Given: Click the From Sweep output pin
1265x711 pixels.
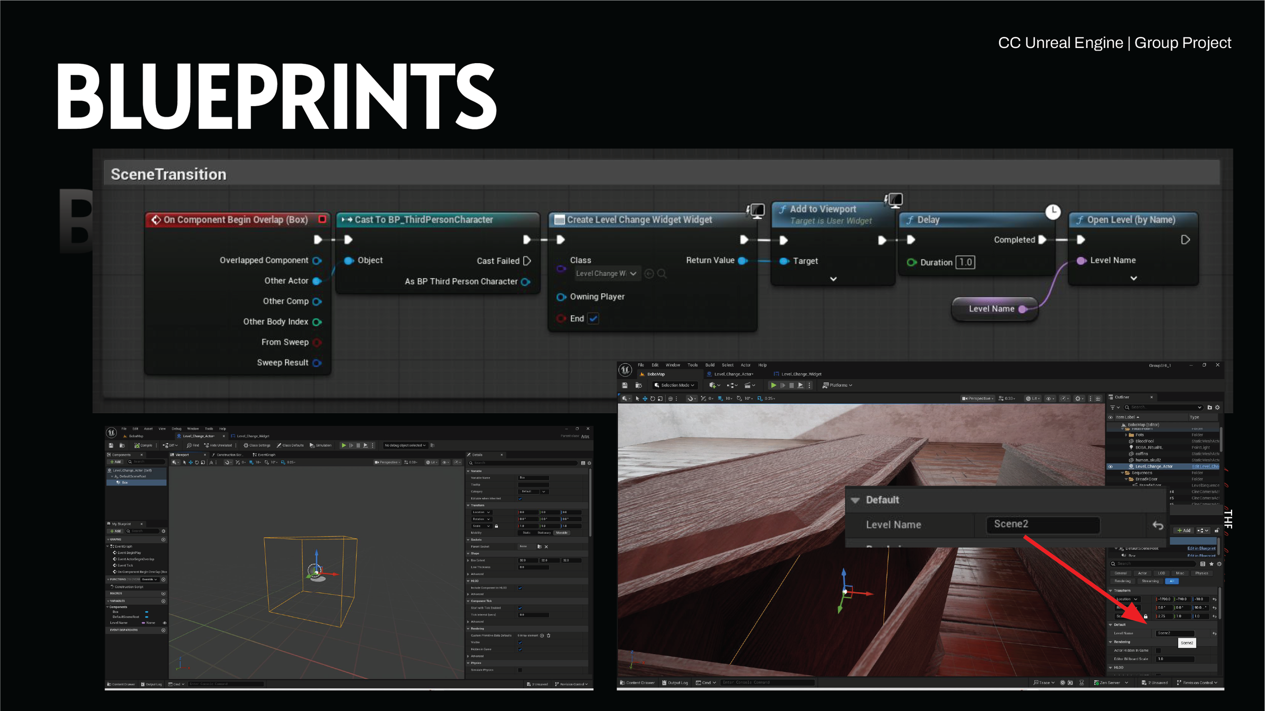Looking at the screenshot, I should tap(317, 342).
